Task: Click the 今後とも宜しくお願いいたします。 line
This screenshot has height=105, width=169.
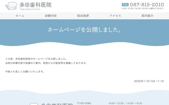Action: click(x=25, y=71)
